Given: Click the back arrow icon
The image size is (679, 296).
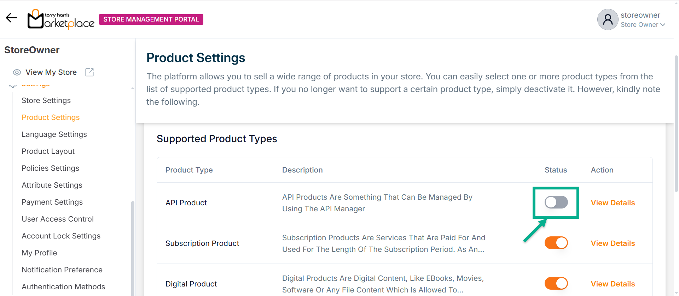Looking at the screenshot, I should pyautogui.click(x=11, y=18).
